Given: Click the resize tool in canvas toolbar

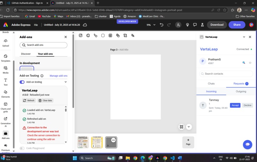Looking at the screenshot, I should [x=81, y=36].
